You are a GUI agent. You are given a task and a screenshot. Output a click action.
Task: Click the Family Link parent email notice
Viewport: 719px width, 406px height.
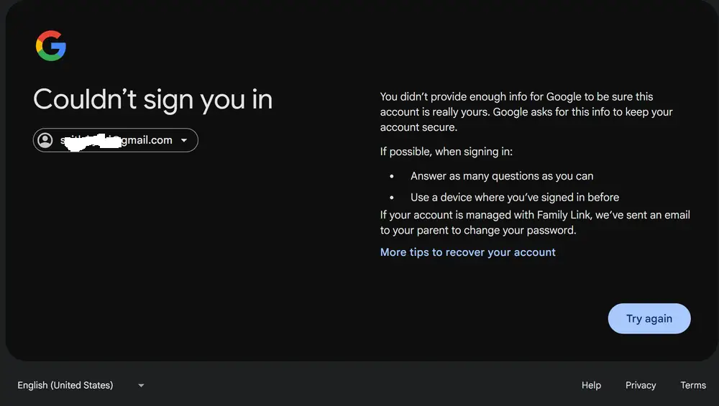535,223
